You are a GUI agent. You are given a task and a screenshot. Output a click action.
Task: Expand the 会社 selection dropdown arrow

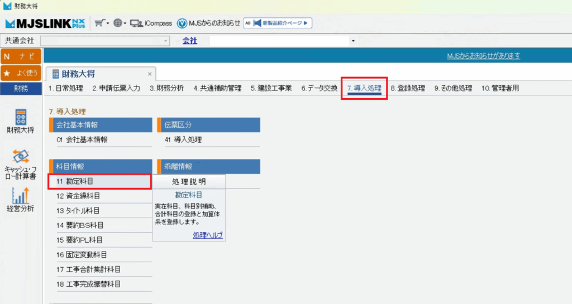(x=352, y=41)
